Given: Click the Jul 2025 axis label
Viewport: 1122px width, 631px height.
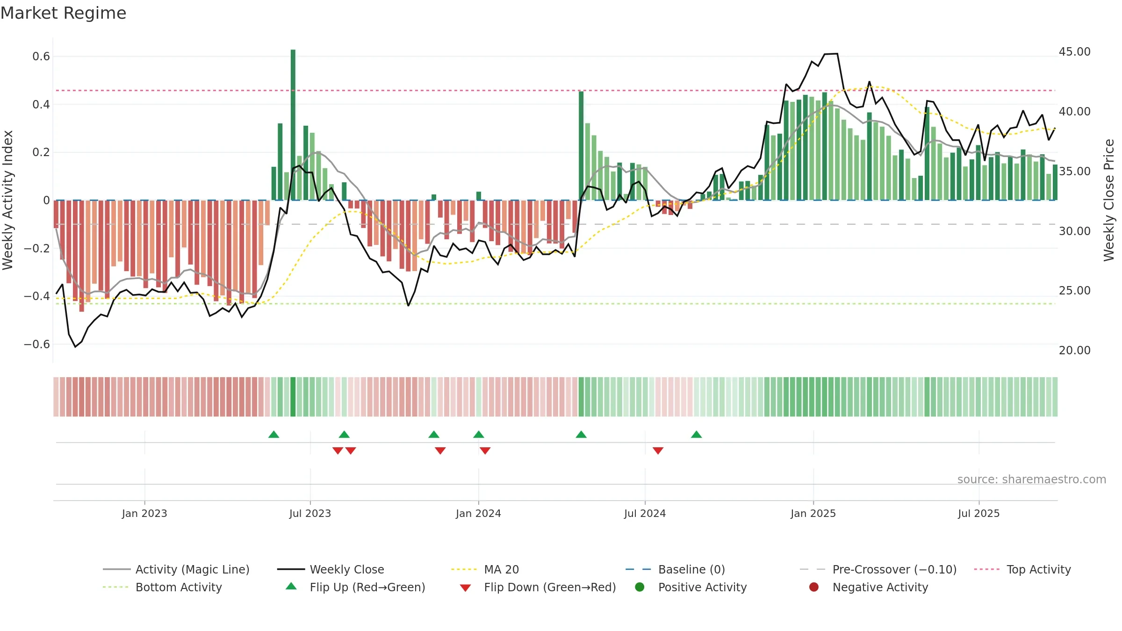Looking at the screenshot, I should (978, 514).
